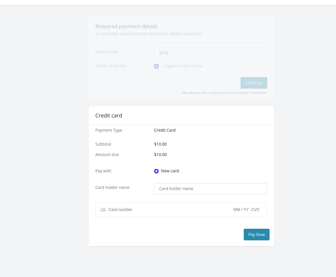
Task: Click into the Postal Code field
Action: click(x=210, y=53)
